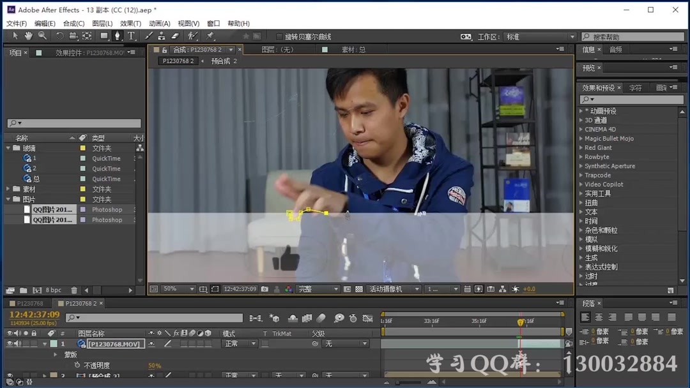
Task: Select the Horizontal Type tool
Action: [x=131, y=36]
